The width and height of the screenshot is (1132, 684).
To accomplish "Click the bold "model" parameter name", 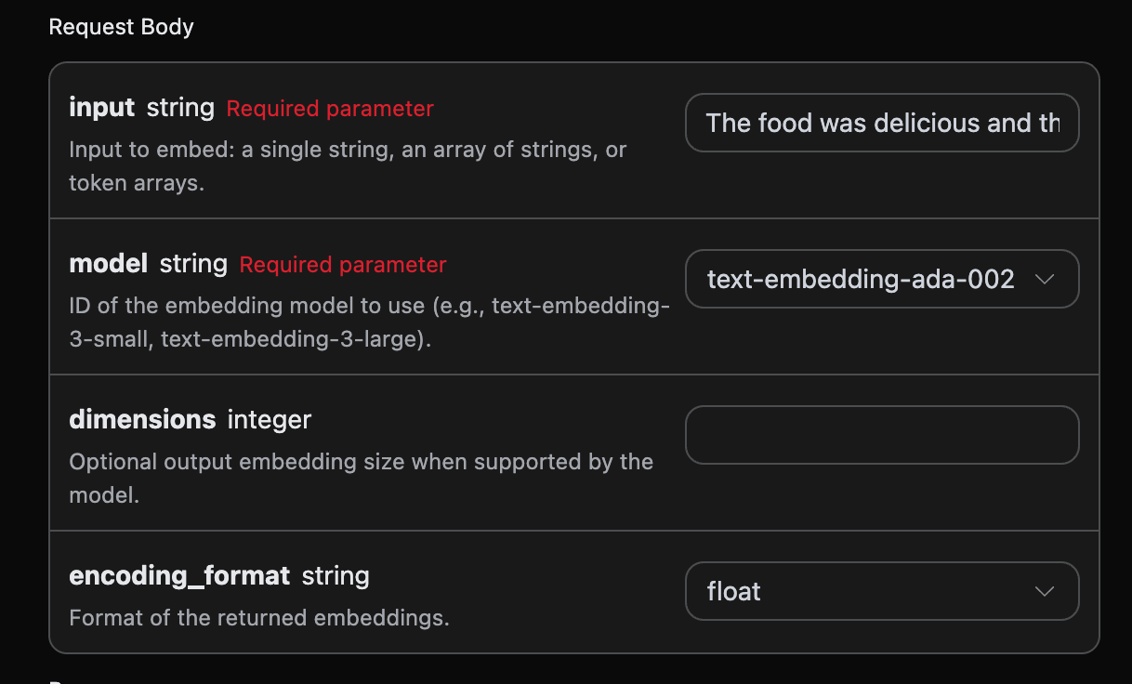I will point(108,264).
